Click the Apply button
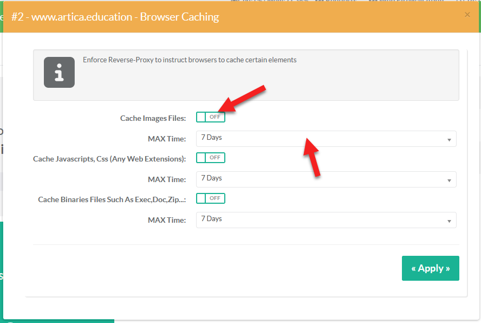 [x=430, y=268]
